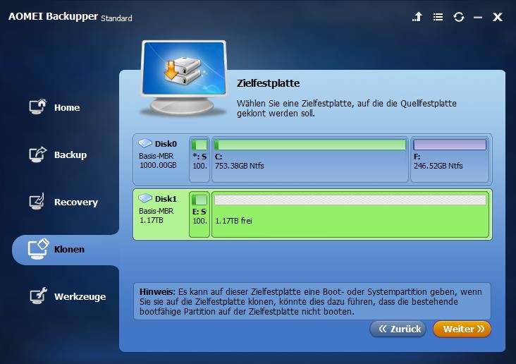Minimize the AOMEI Backupper window
This screenshot has height=364, width=516.
[478, 17]
